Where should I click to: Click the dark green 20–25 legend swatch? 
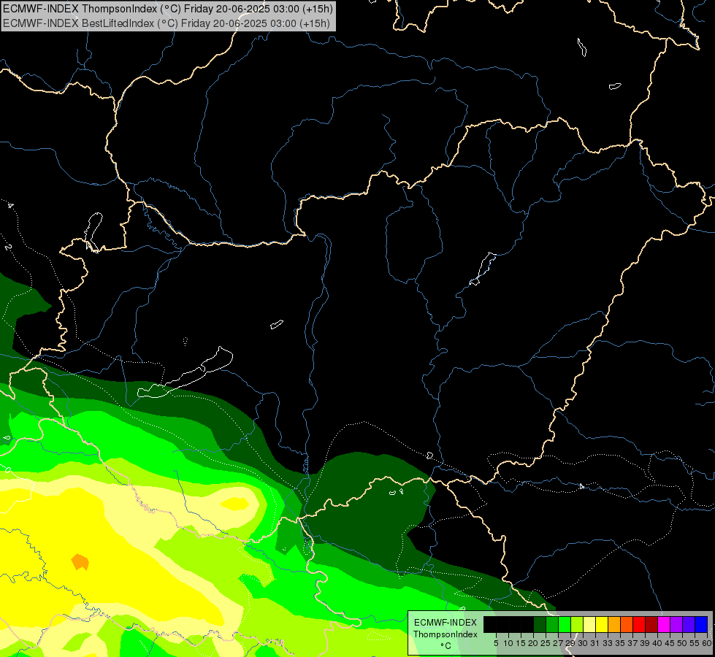540,624
